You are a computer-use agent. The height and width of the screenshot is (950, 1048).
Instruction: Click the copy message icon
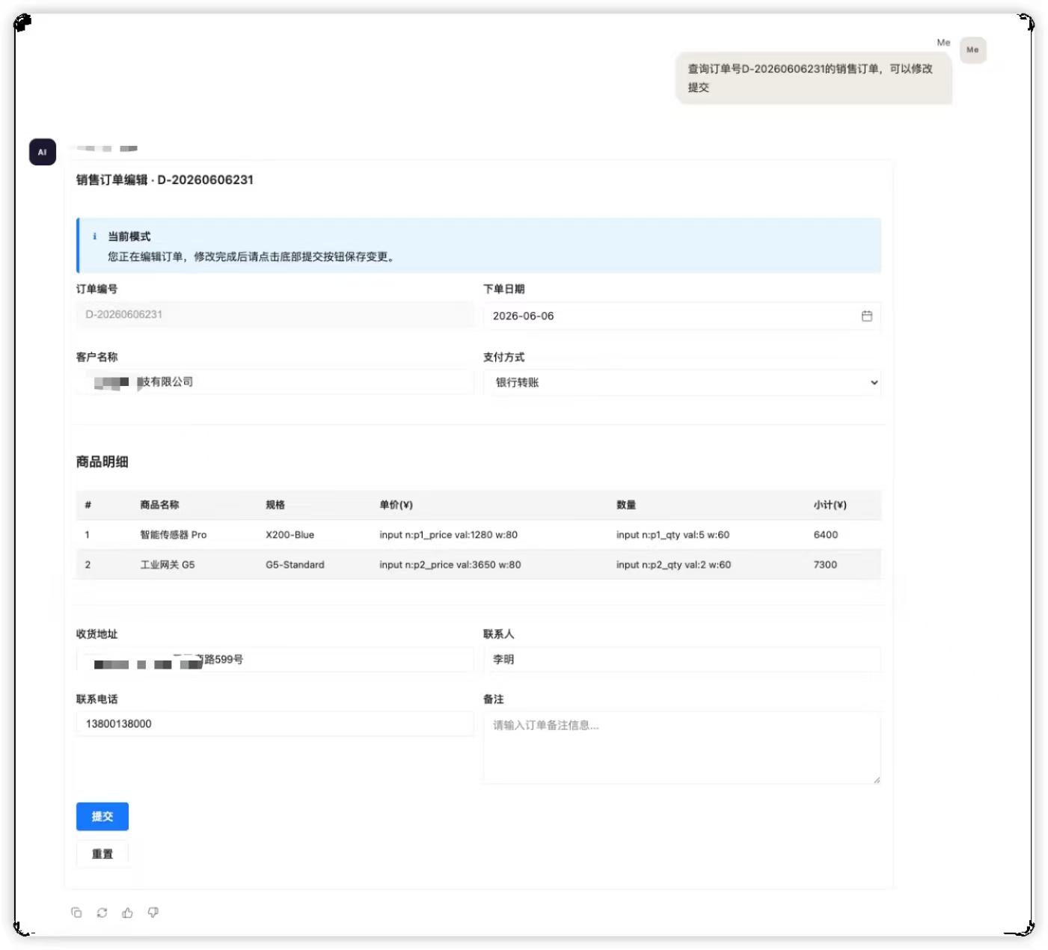[x=76, y=912]
